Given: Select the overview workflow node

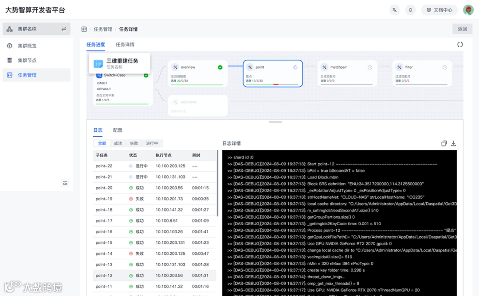Looking at the screenshot, I should [198, 73].
